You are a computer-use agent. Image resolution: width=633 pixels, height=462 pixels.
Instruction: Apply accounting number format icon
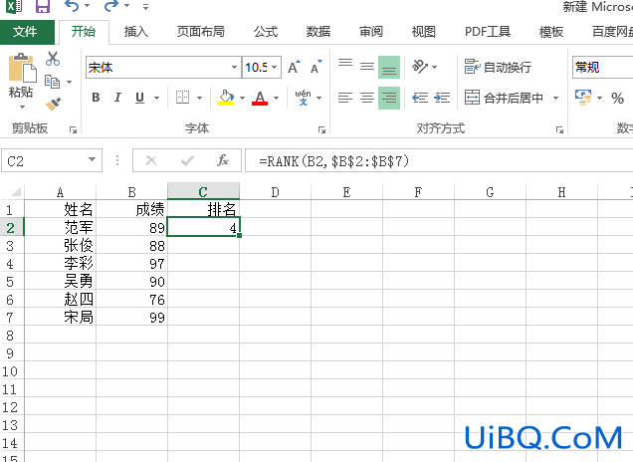[x=583, y=98]
